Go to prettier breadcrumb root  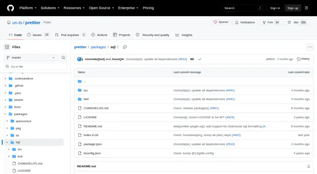[80, 47]
